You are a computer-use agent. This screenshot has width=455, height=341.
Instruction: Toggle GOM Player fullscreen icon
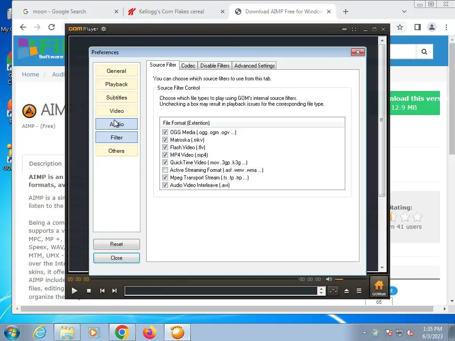(354, 29)
